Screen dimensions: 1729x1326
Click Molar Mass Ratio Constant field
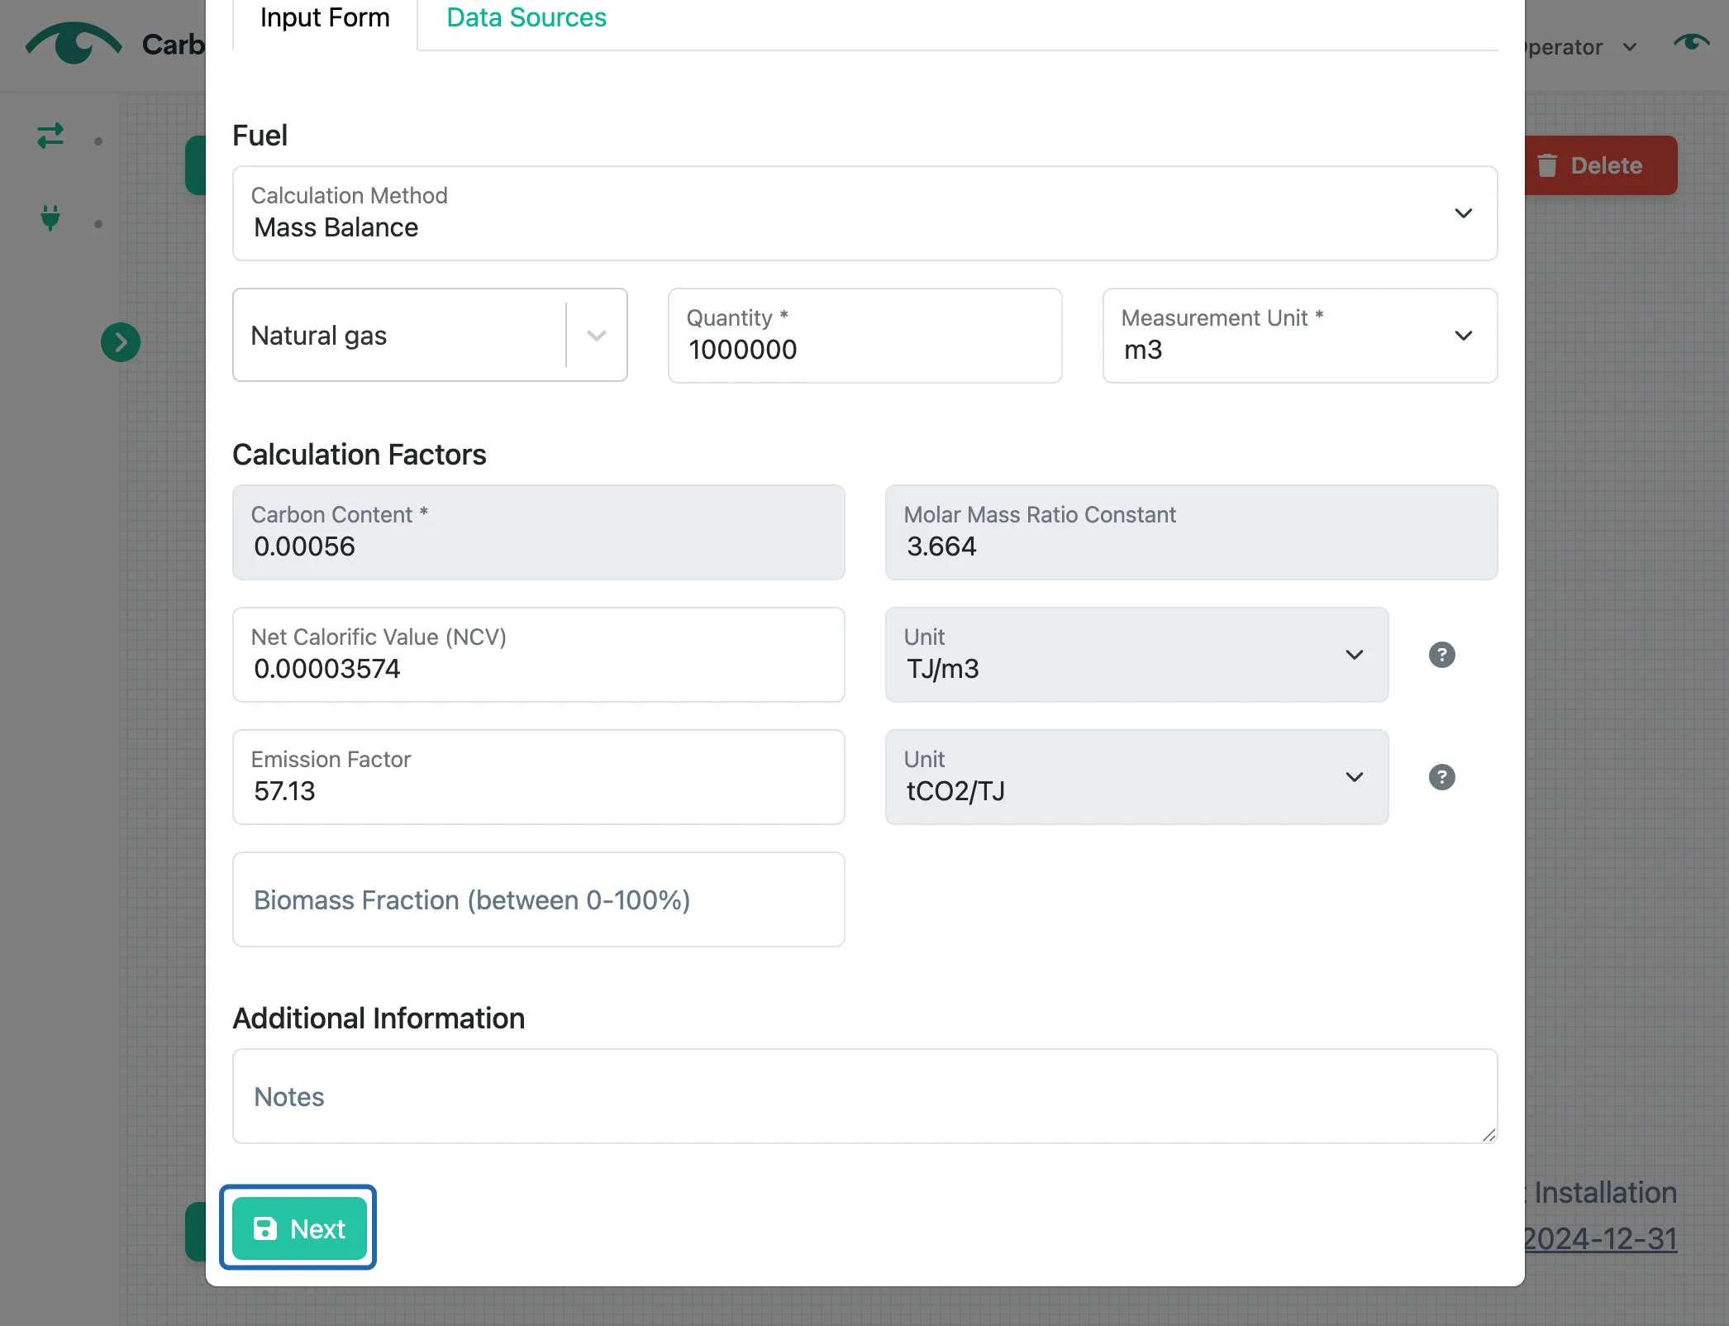[1191, 532]
